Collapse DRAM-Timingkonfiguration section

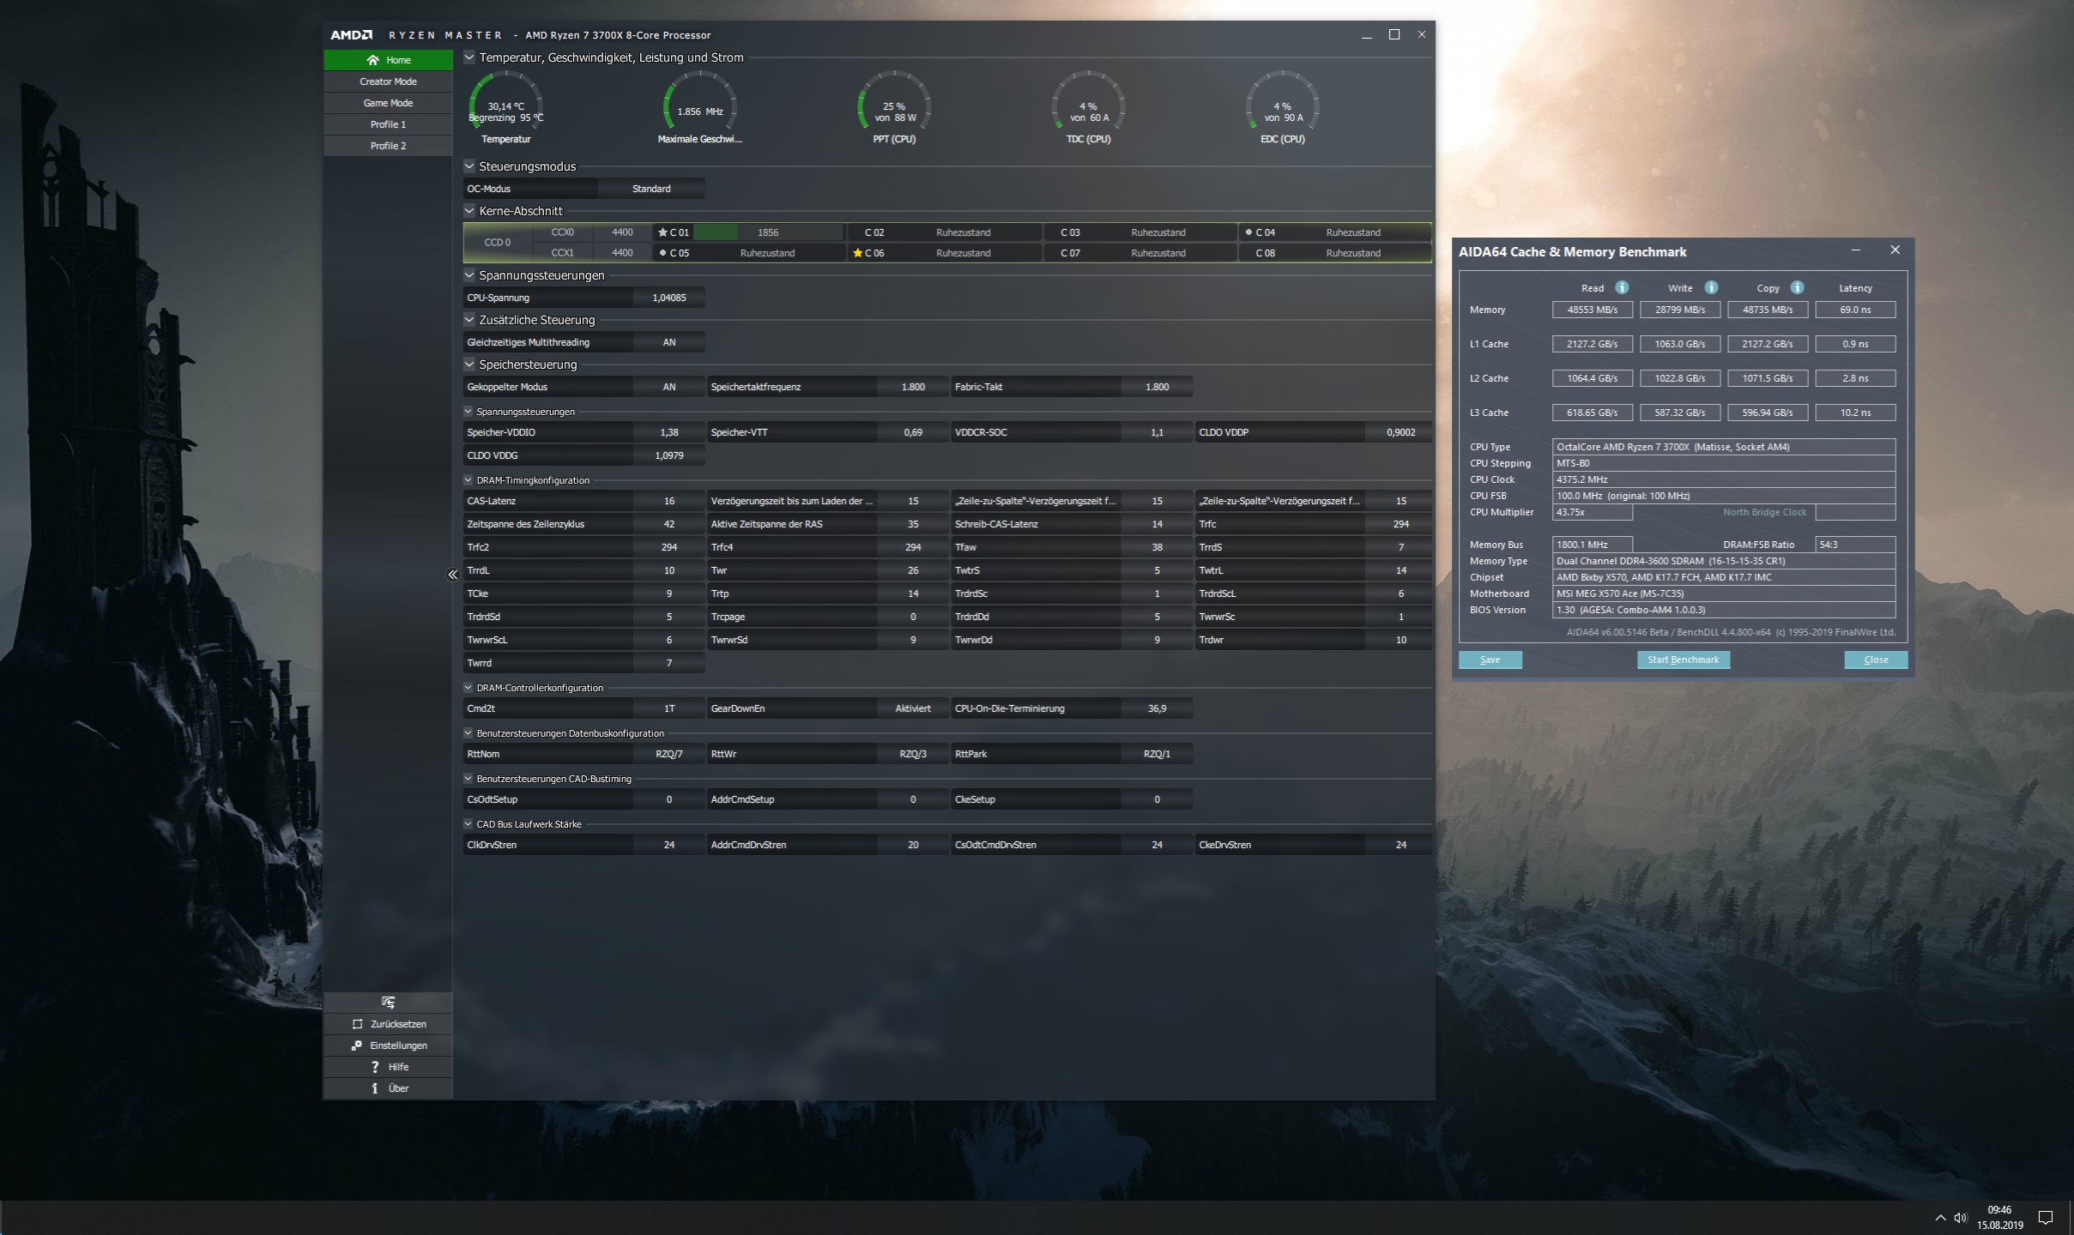(469, 480)
